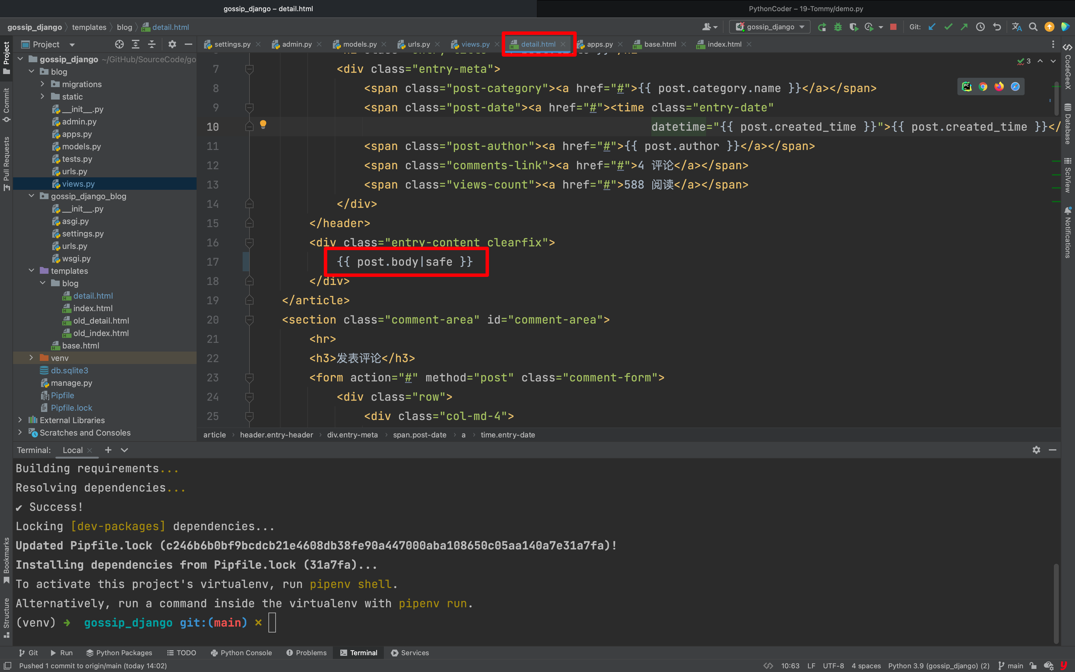The image size is (1075, 672).
Task: Toggle the Pull Requests tool window
Action: (x=6, y=164)
